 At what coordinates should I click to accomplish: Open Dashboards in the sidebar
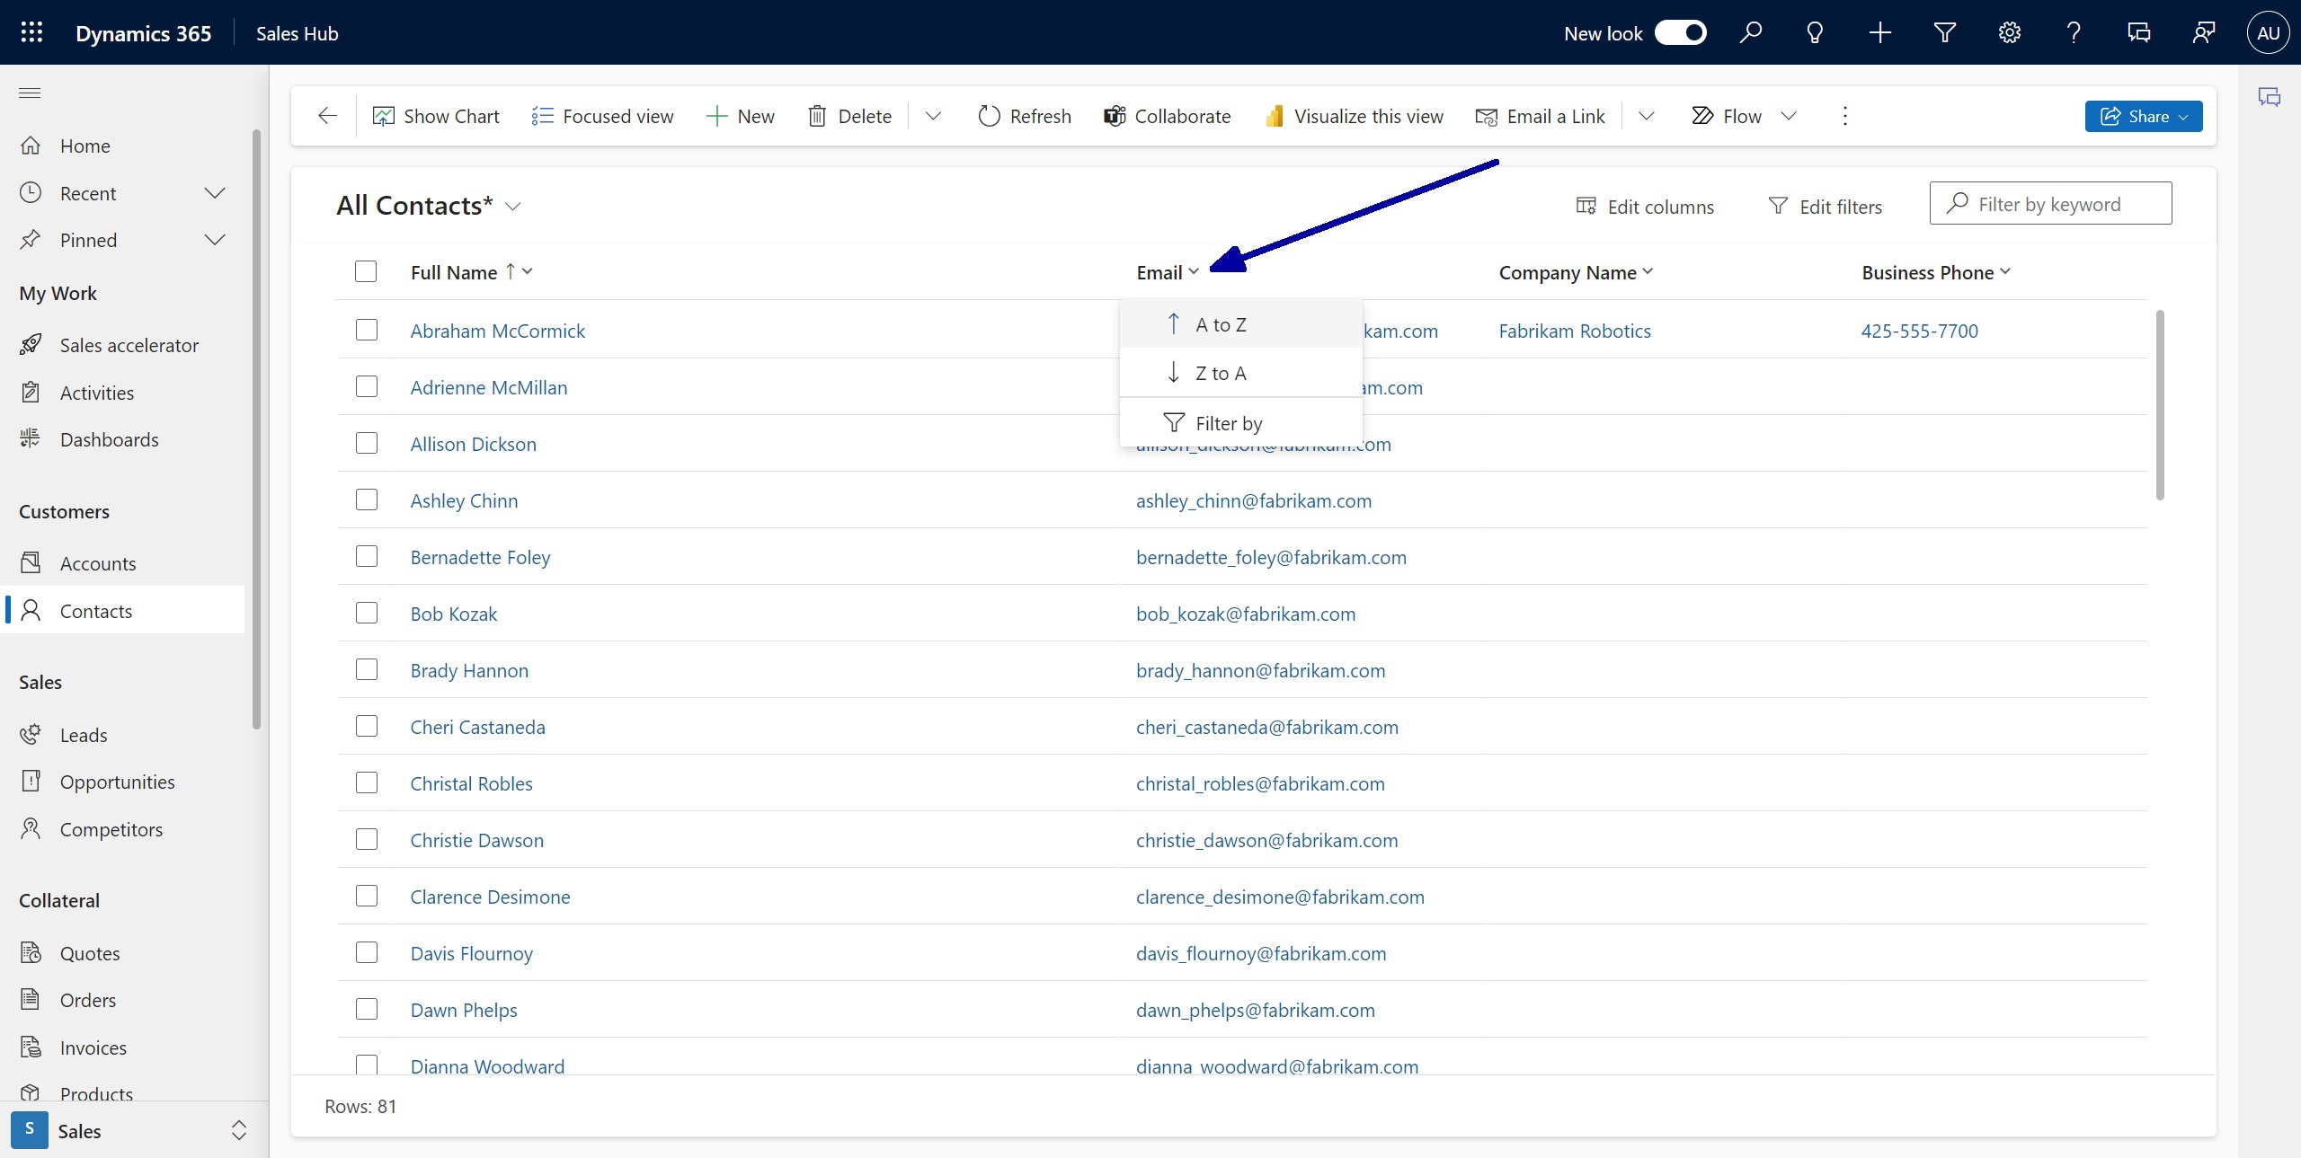click(x=122, y=439)
